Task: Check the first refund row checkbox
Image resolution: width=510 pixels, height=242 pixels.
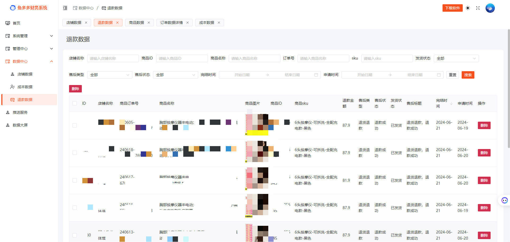Action: 75,125
